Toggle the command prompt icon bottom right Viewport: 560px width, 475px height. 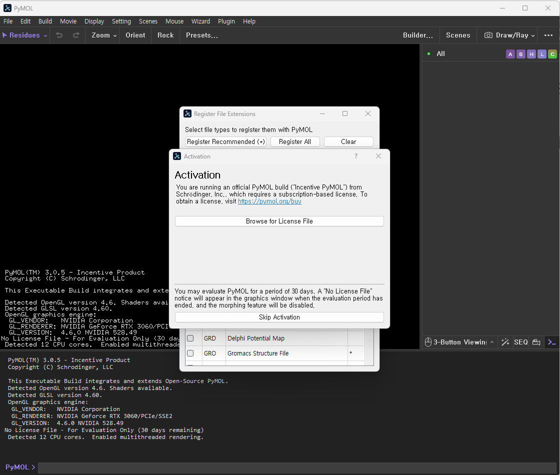552,342
